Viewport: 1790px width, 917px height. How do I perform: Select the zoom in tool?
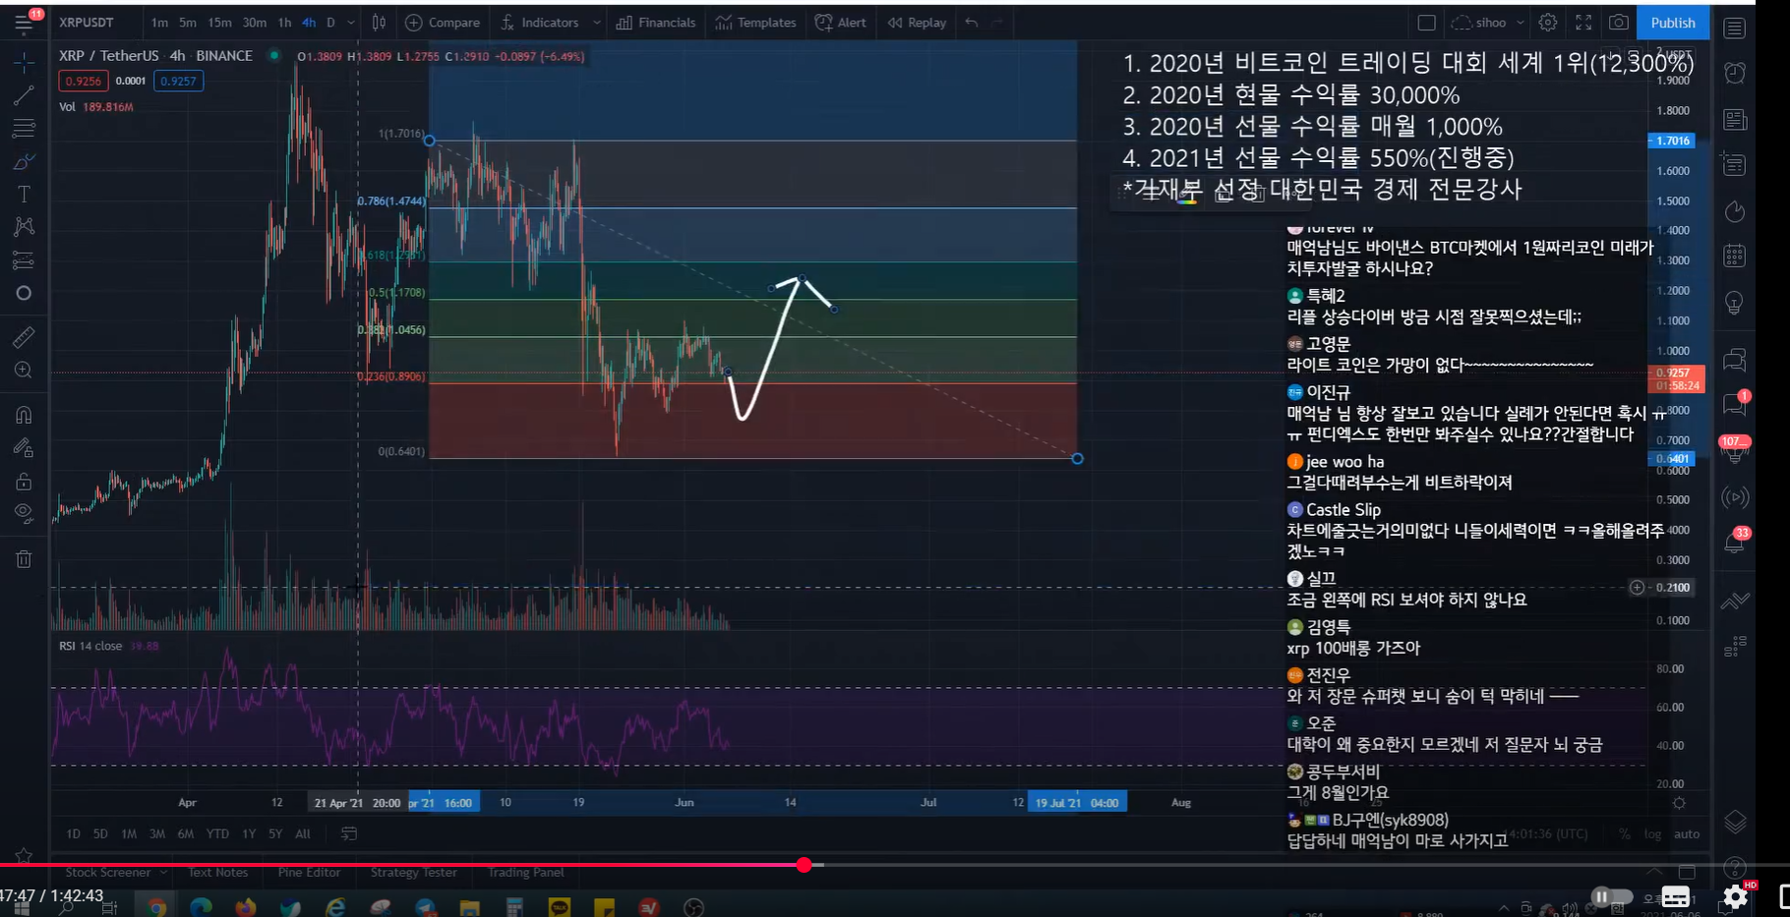pos(24,371)
